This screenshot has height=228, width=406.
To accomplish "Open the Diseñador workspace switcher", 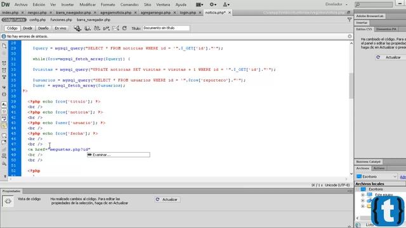I will point(336,4).
